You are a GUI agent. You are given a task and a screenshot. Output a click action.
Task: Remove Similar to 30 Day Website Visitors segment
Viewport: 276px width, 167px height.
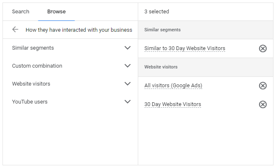263,48
